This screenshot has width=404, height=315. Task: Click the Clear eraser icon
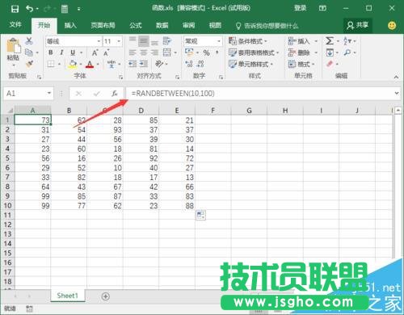click(330, 64)
